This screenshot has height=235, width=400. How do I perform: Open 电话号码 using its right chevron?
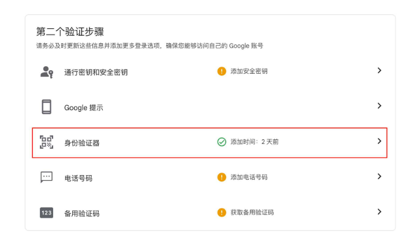pos(379,177)
